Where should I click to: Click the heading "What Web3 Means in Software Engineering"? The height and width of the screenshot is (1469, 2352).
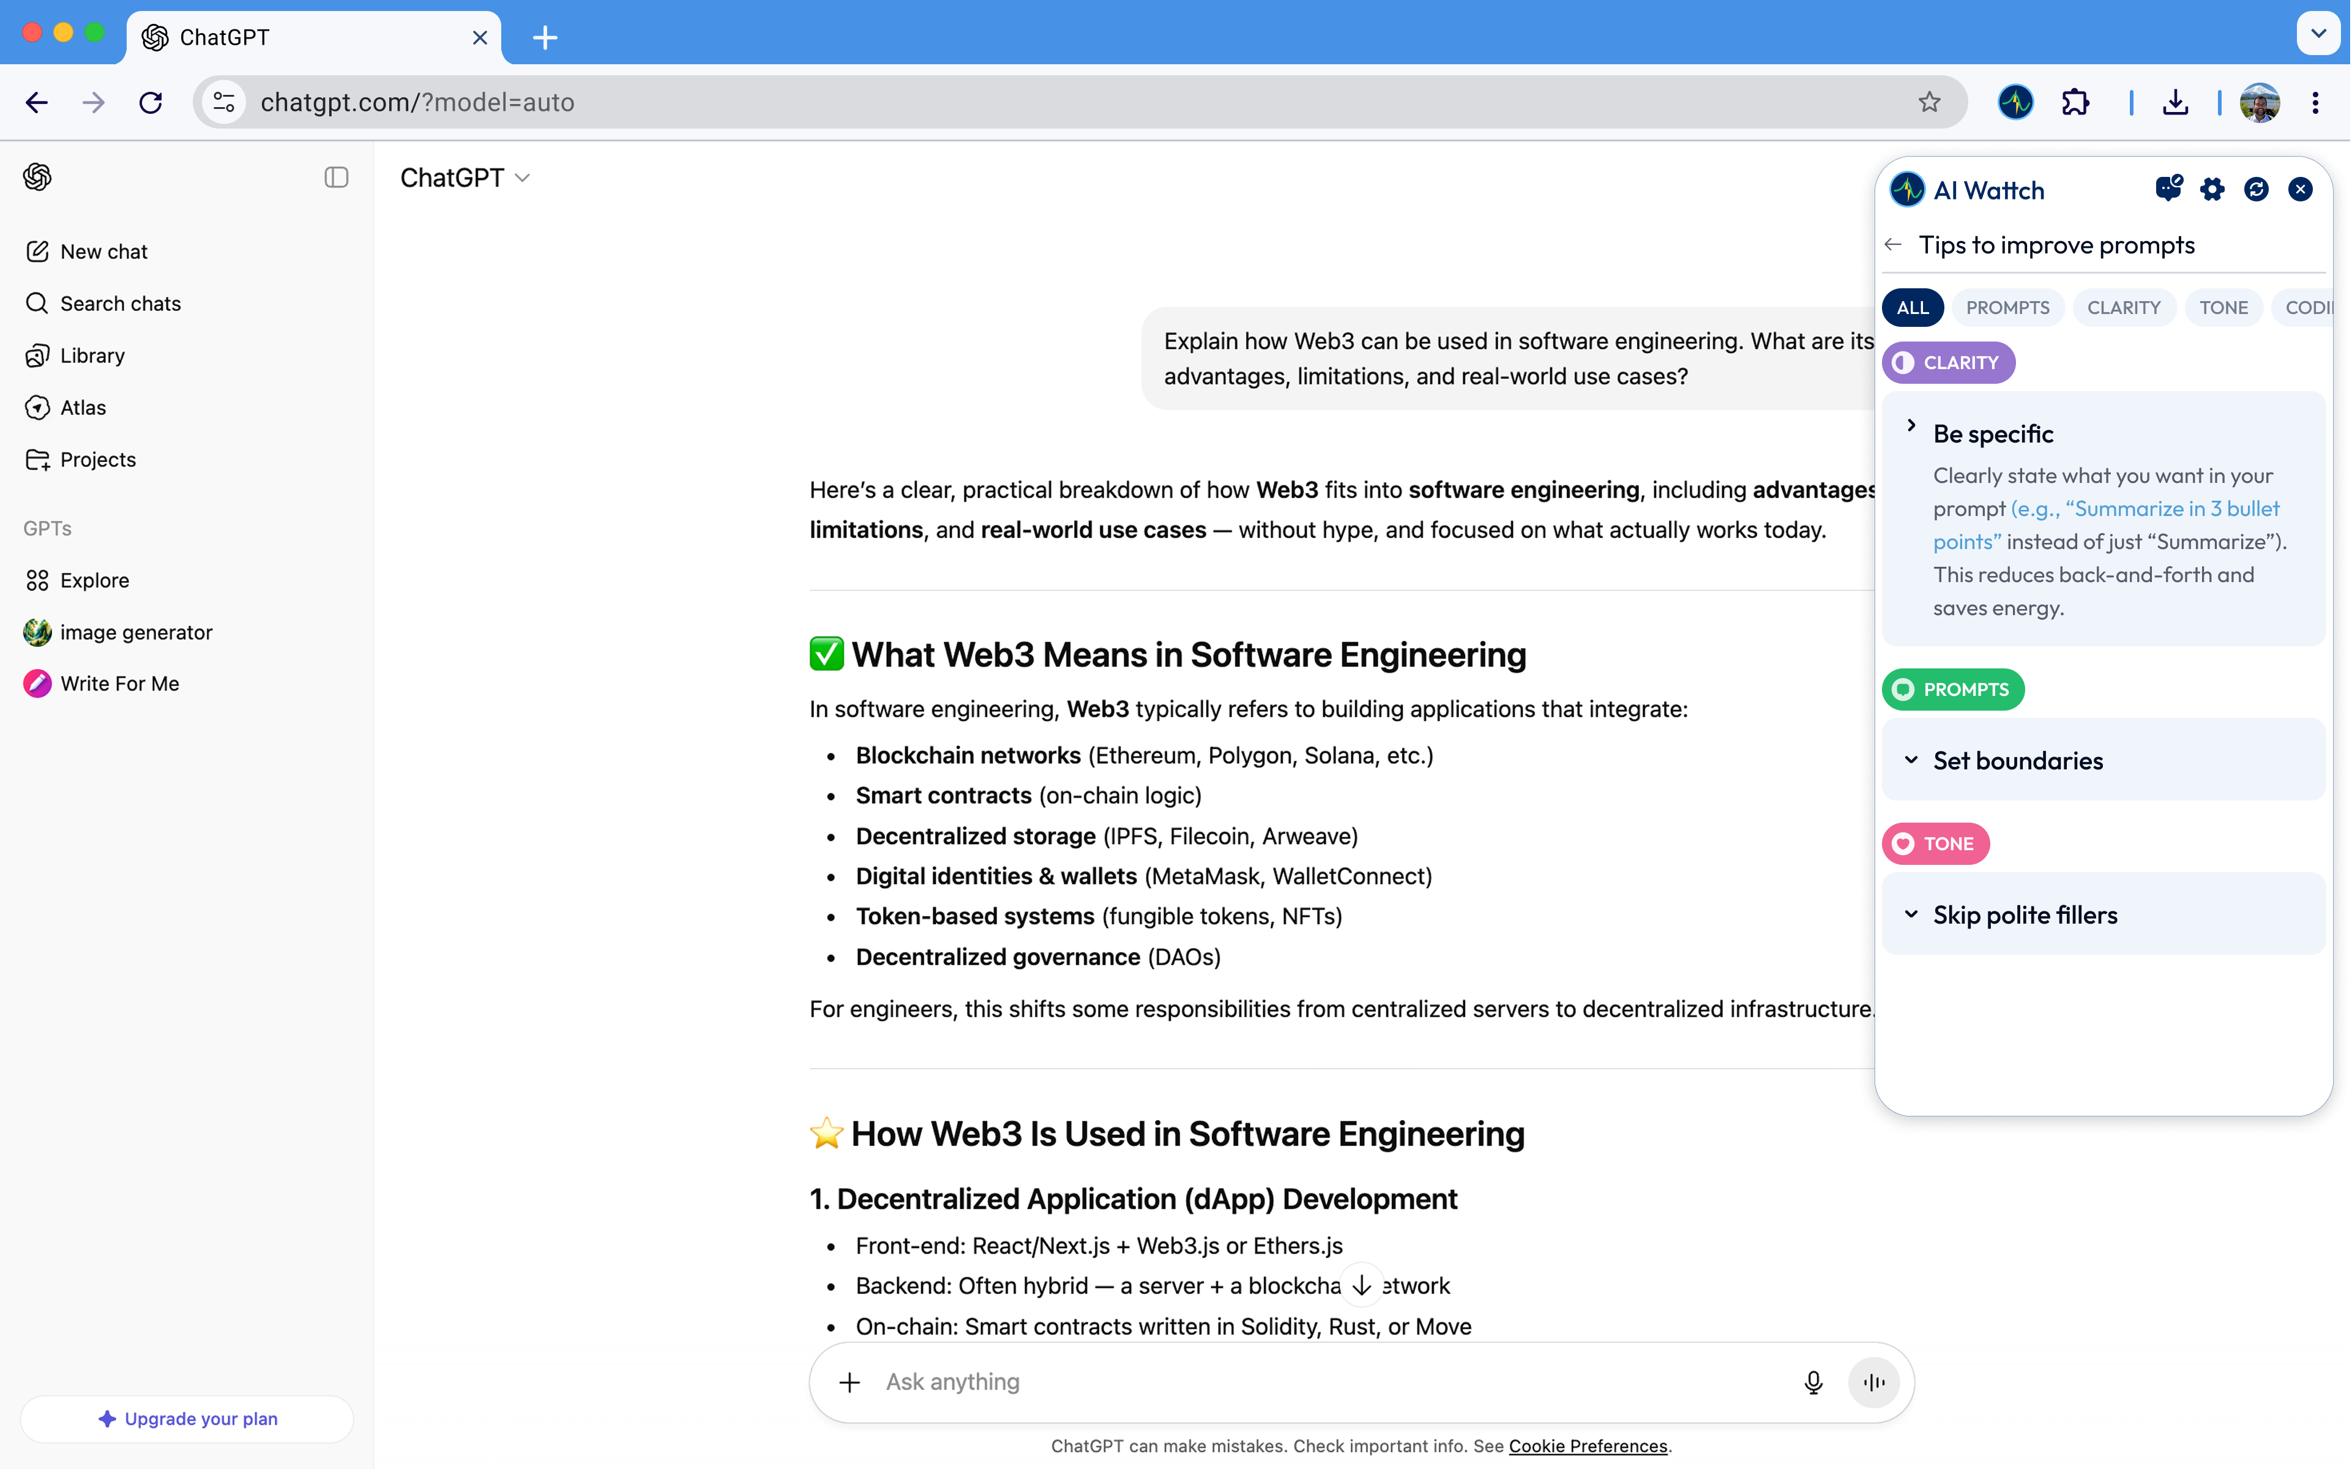(1188, 655)
